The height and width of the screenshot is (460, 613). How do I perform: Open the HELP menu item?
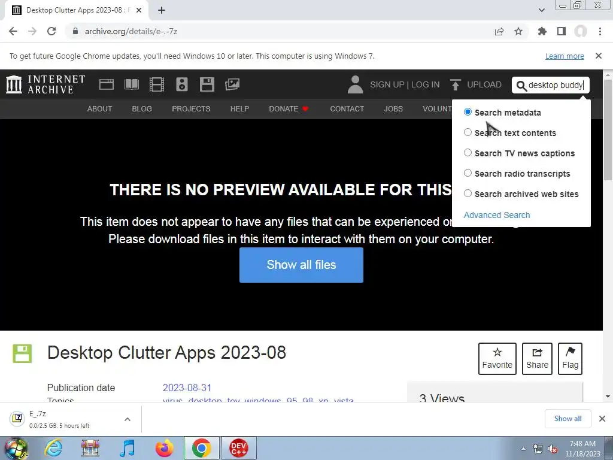click(x=239, y=109)
